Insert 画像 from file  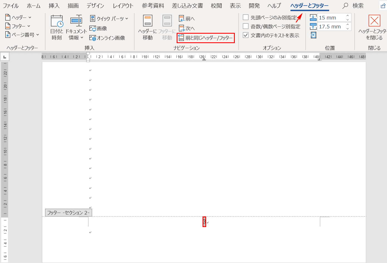click(98, 28)
